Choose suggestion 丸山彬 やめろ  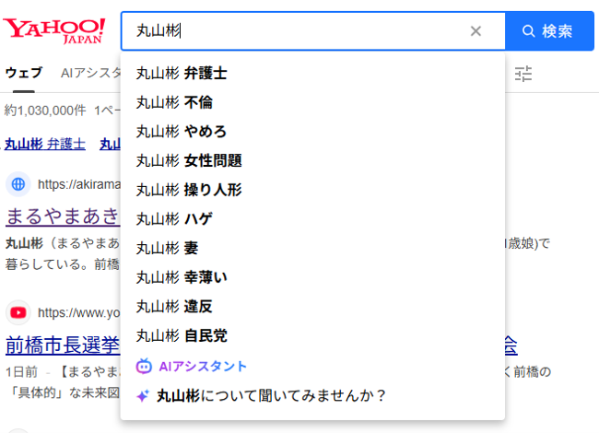tap(182, 132)
